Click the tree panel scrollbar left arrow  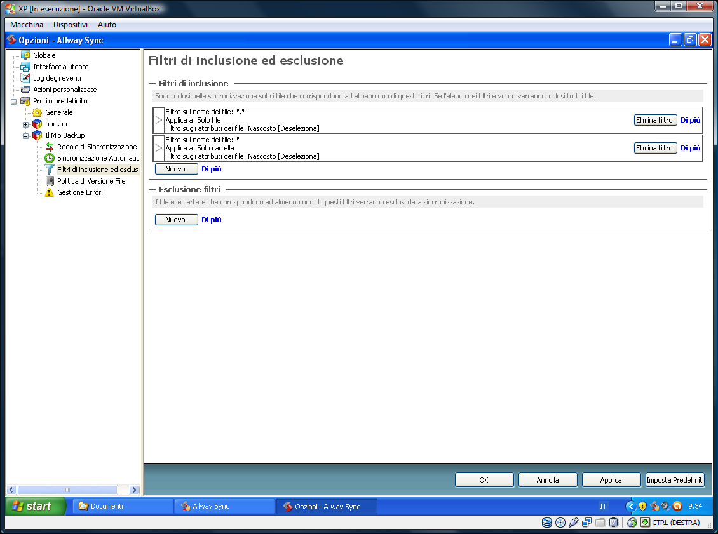(x=11, y=490)
